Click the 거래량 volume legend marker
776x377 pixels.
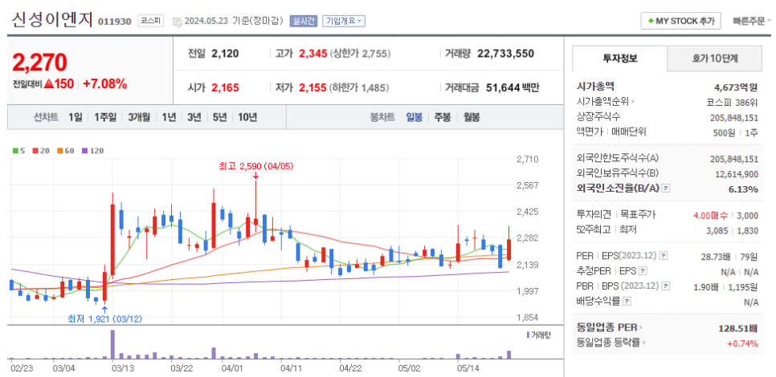528,335
